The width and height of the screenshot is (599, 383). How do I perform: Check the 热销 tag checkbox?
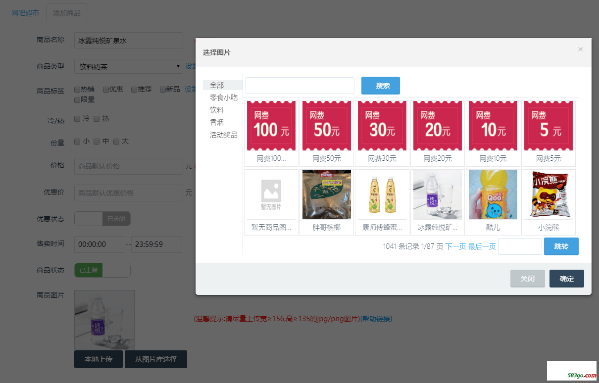pyautogui.click(x=77, y=90)
